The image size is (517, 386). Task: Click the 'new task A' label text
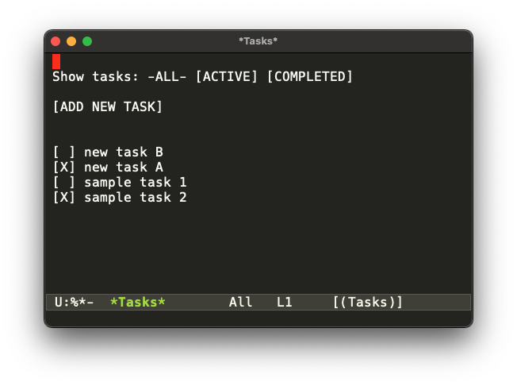click(x=123, y=167)
